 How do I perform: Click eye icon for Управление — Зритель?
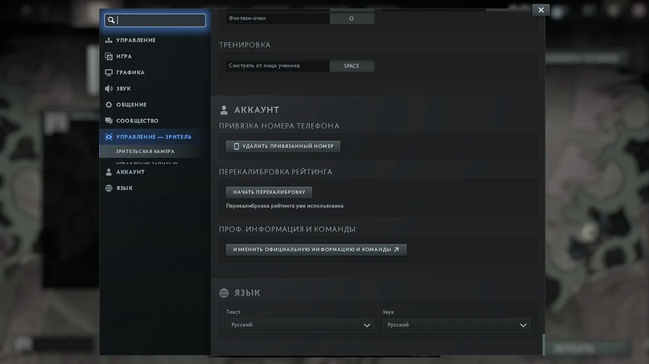[109, 137]
